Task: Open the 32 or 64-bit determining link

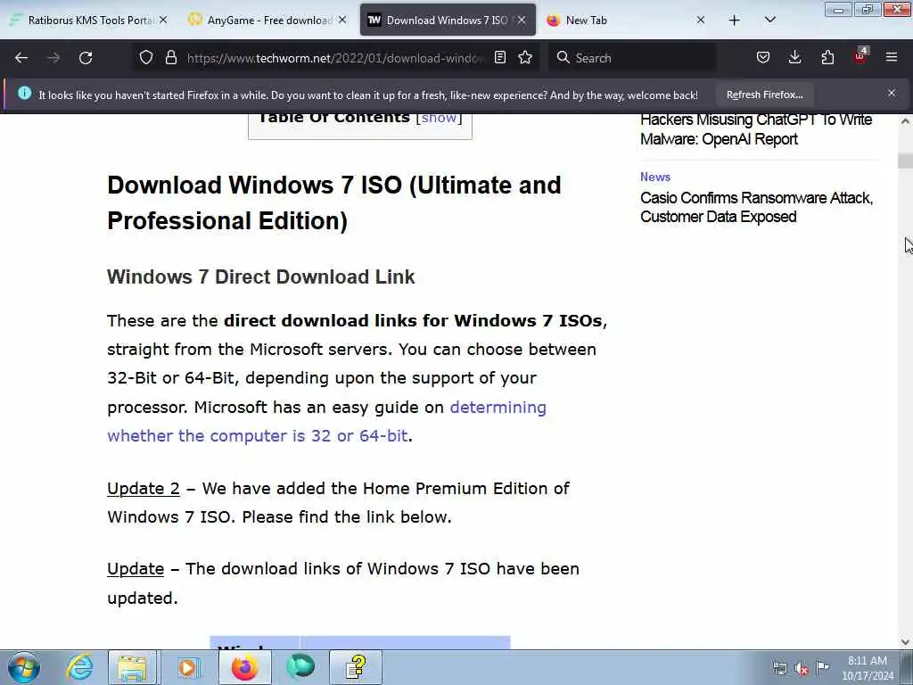Action: click(326, 421)
